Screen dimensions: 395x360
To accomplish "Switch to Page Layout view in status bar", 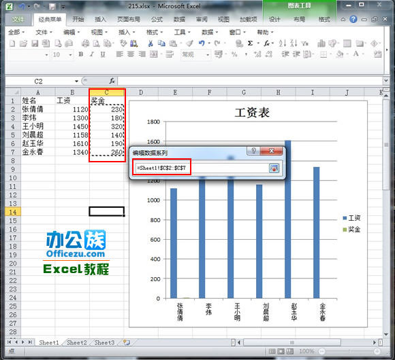I will click(x=281, y=351).
